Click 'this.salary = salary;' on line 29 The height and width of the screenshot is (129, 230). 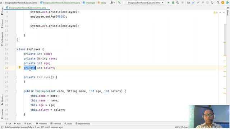48,110
